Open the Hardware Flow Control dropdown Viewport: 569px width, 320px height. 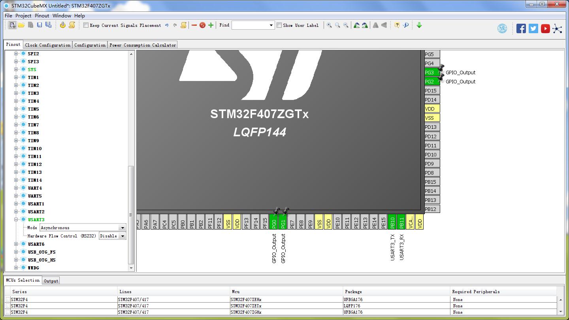122,236
